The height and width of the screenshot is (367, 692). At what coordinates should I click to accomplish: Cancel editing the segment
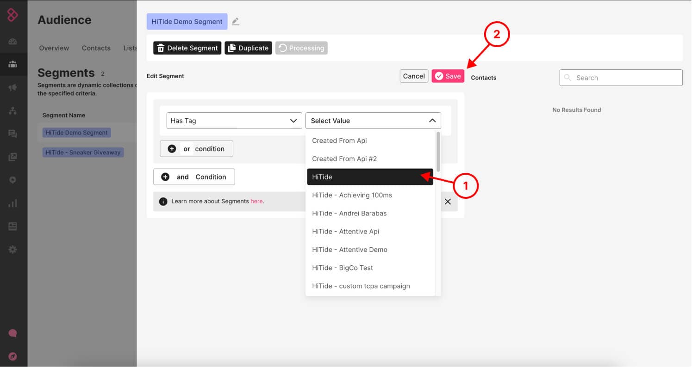pos(414,76)
